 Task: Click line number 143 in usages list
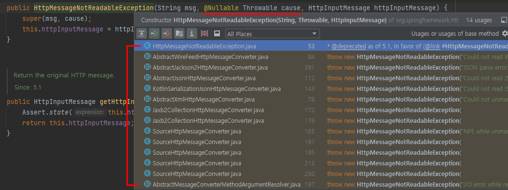[309, 89]
